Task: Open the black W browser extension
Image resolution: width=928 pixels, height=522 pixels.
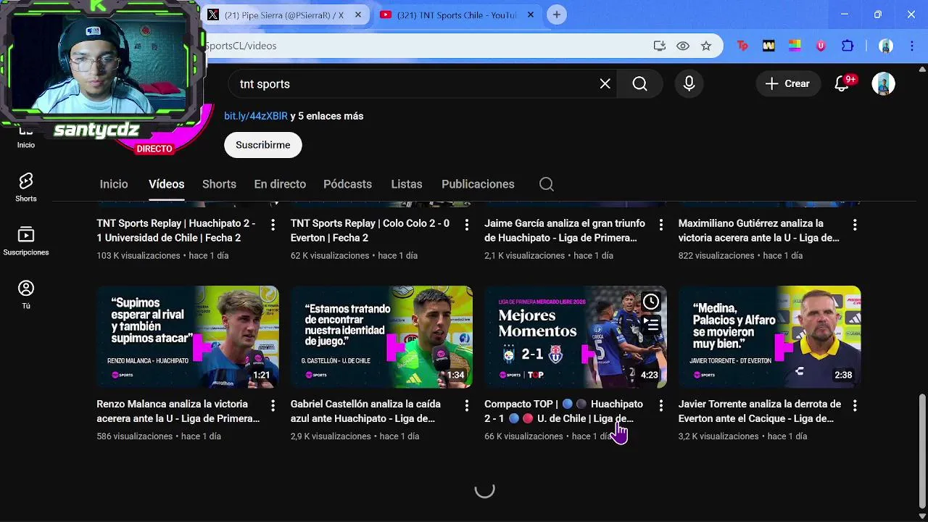Action: (768, 46)
